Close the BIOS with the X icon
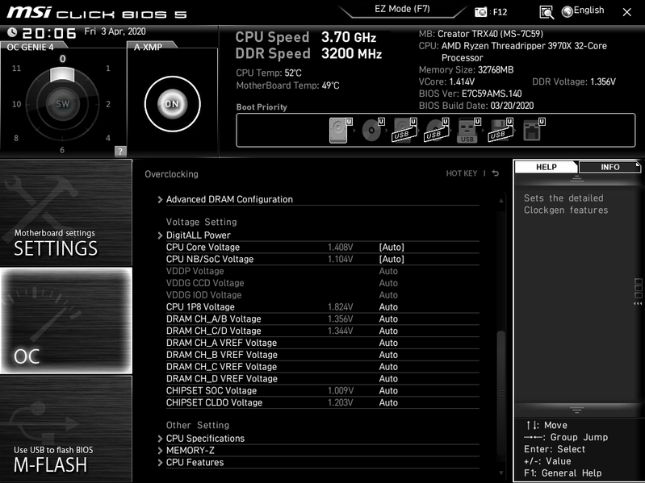The height and width of the screenshot is (483, 645). point(626,12)
